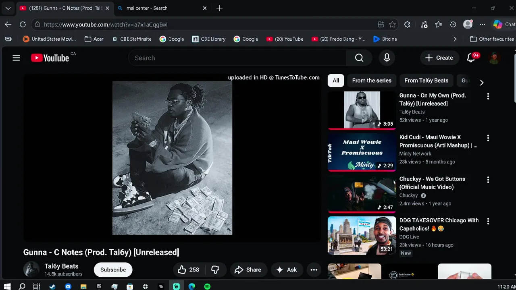Open CBE Library bookmark
This screenshot has width=516, height=290.
coord(208,39)
